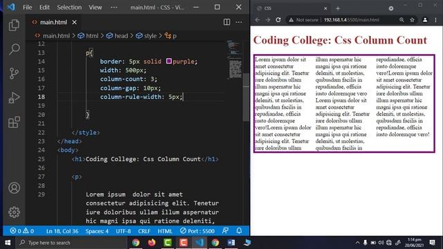This screenshot has width=443, height=249.
Task: Change indentation via Spaces: 4
Action: [x=97, y=231]
